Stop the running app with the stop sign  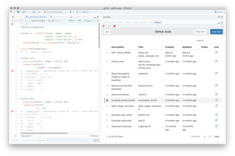115,26
